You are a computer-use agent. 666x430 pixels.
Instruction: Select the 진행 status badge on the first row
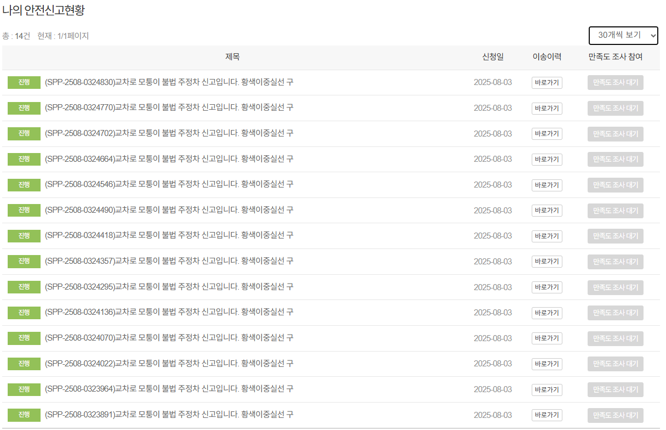[x=24, y=82]
